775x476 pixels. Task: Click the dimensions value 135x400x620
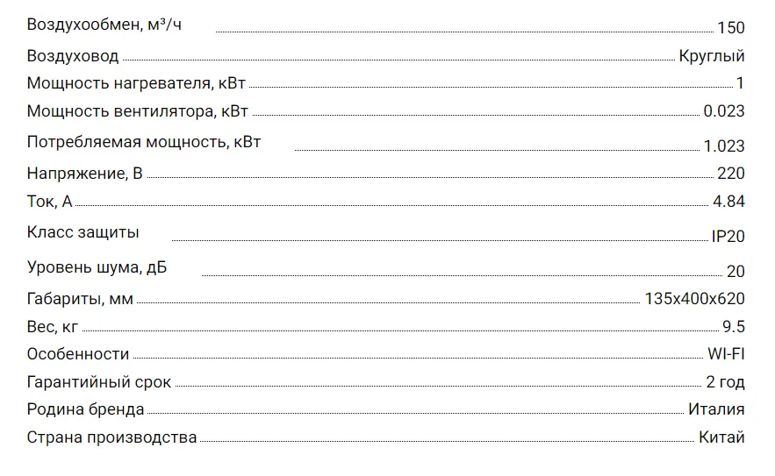(x=694, y=299)
